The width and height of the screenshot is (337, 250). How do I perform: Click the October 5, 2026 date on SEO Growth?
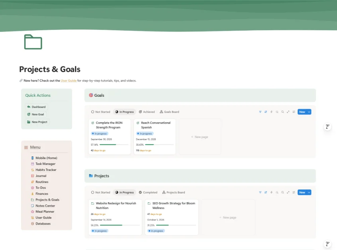tap(156, 220)
